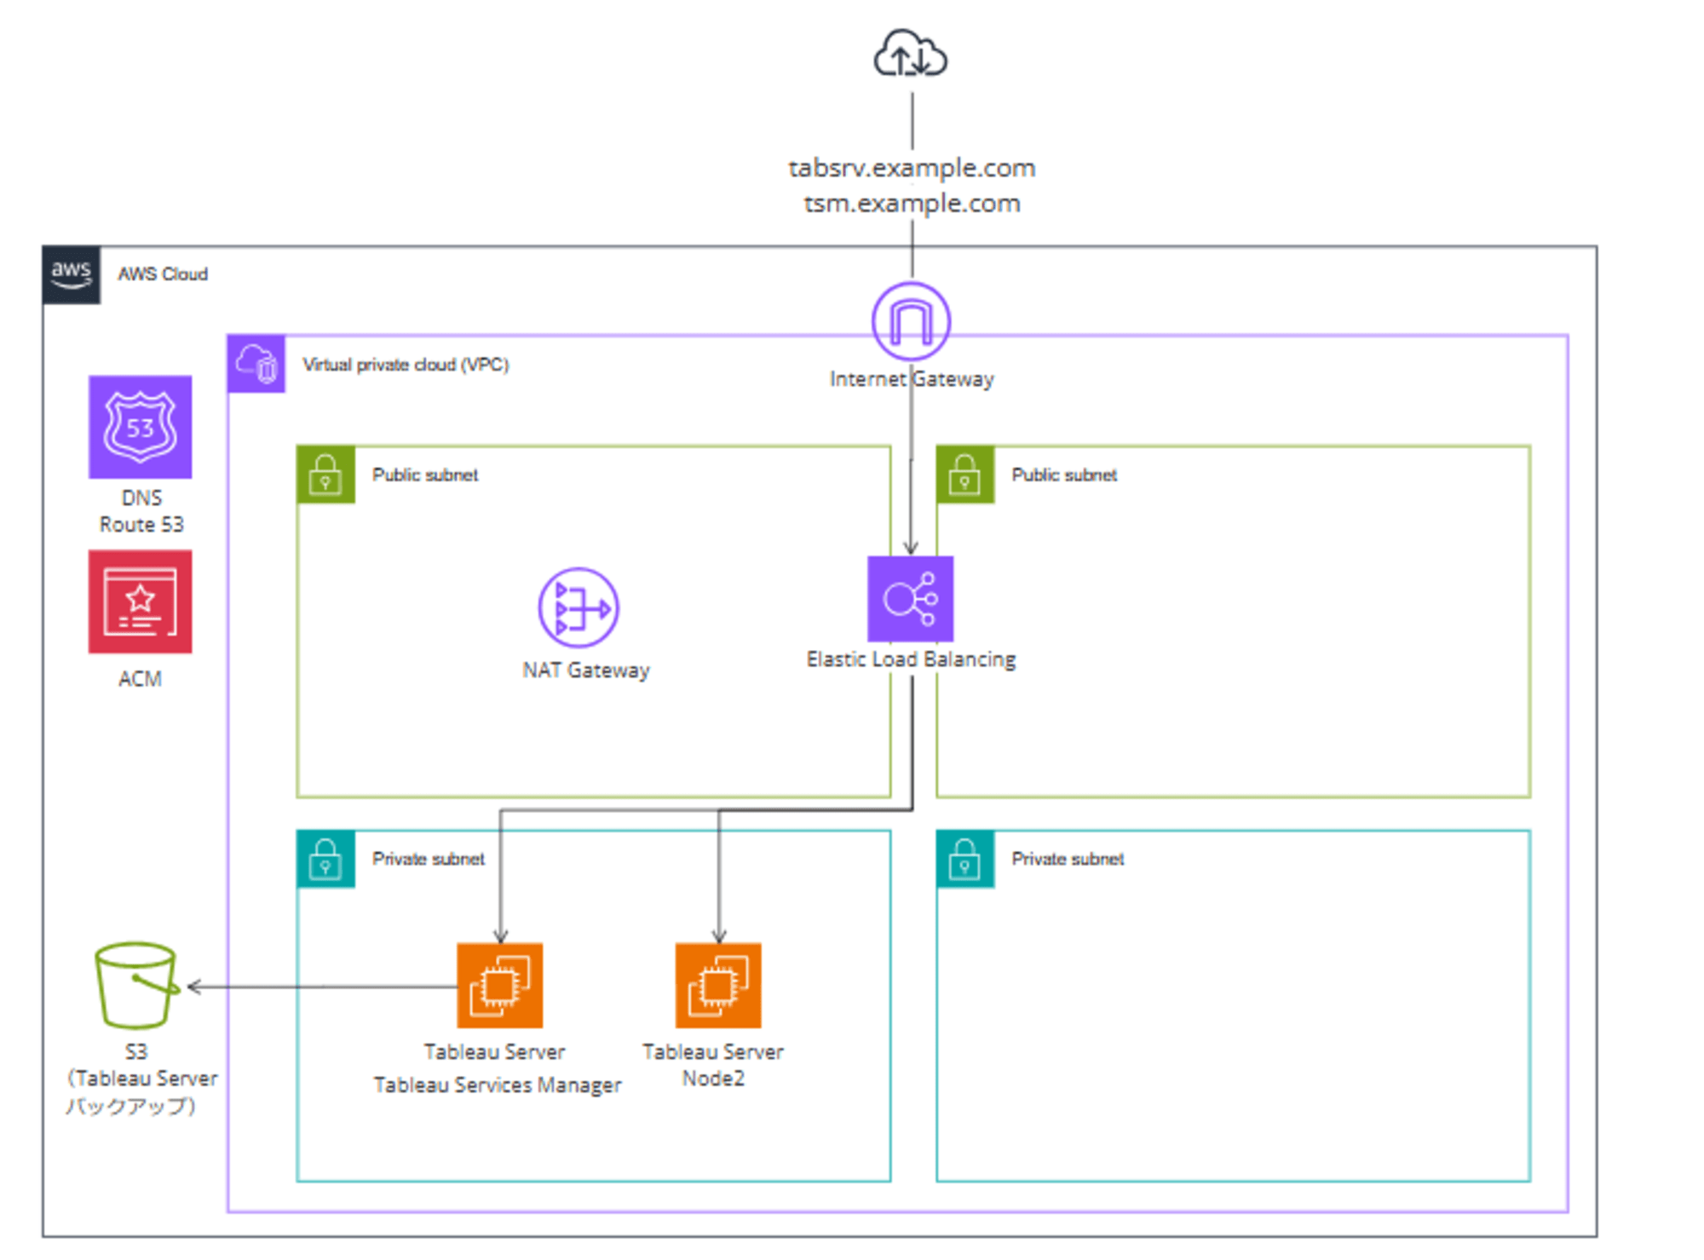The width and height of the screenshot is (1704, 1260).
Task: Click the Route 53 DNS icon
Action: pos(141,427)
